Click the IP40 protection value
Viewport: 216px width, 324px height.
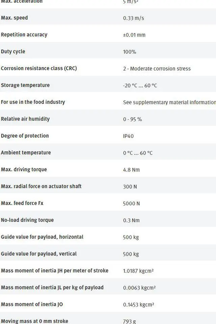pos(128,136)
